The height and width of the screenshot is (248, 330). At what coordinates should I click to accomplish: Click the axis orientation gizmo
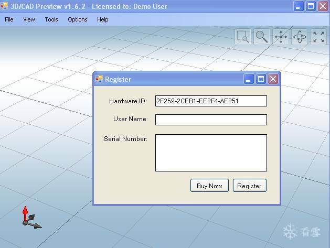point(31,218)
